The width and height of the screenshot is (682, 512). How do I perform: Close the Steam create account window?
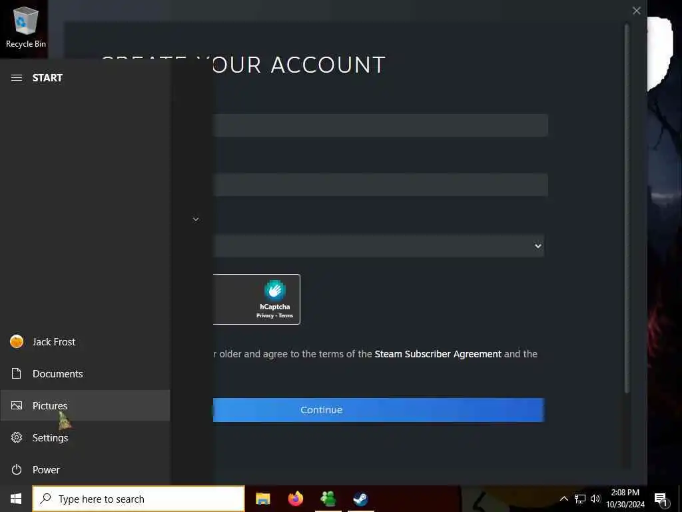click(x=636, y=11)
